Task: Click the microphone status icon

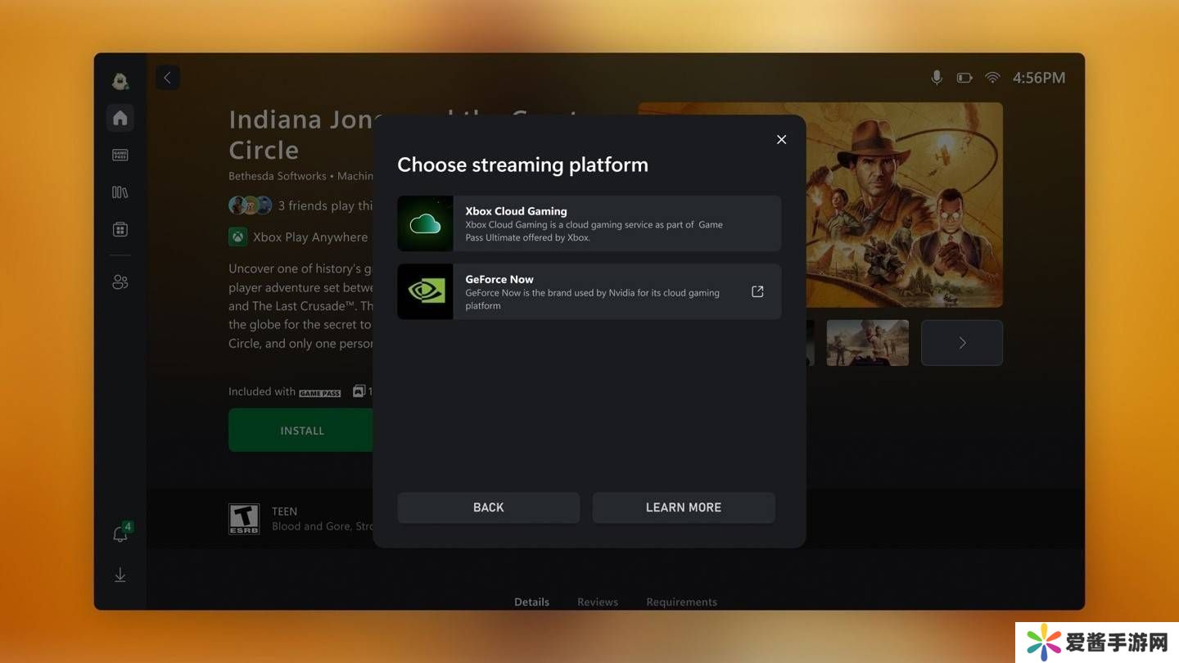Action: click(937, 78)
